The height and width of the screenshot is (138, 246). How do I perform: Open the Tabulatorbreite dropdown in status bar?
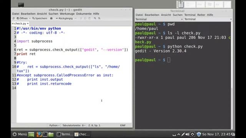(74, 125)
